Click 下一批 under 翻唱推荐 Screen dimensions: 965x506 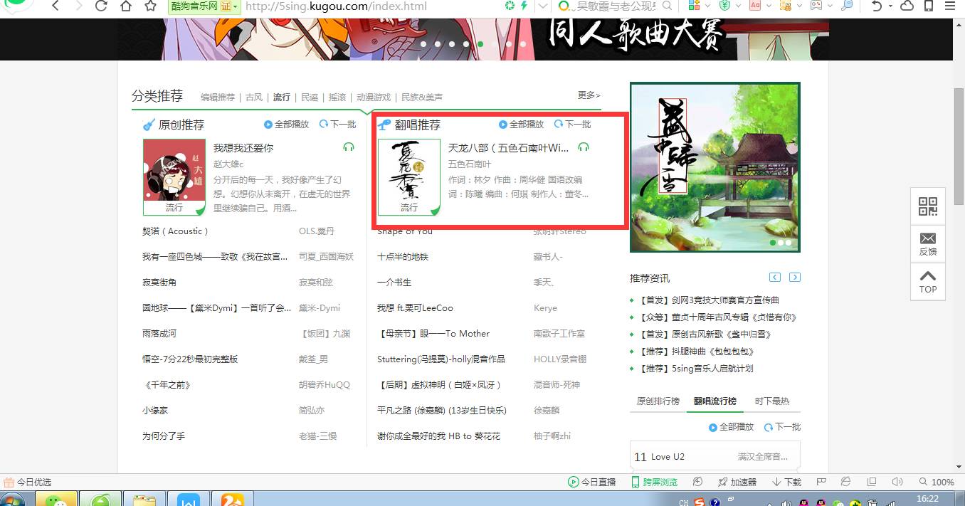tap(572, 124)
